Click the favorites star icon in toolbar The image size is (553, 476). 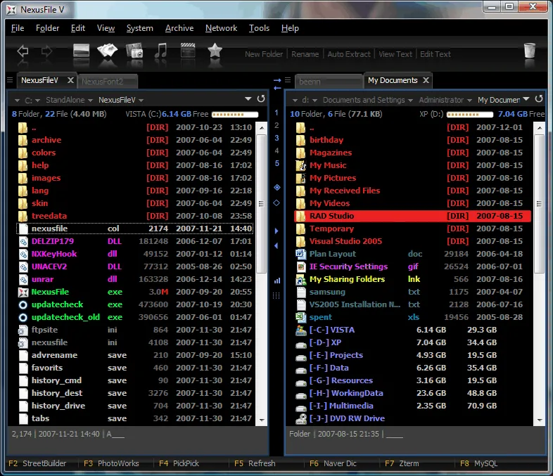[x=215, y=51]
